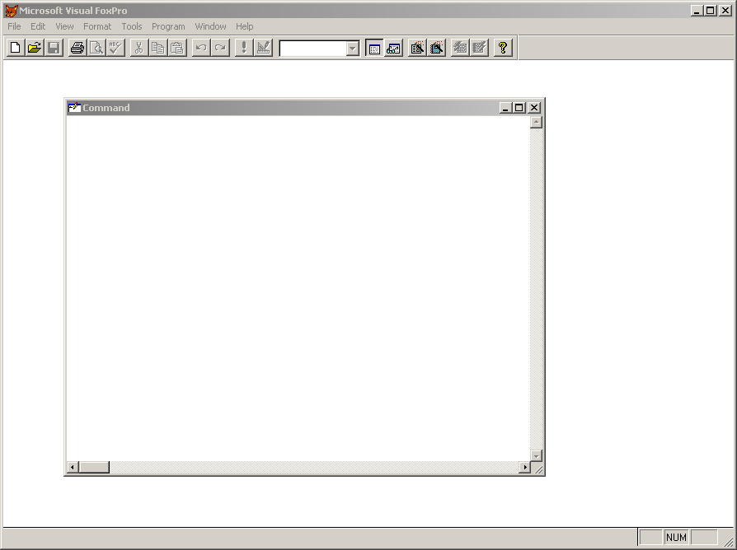Toggle the Command Window toolbar button
The height and width of the screenshot is (550, 737).
[374, 48]
